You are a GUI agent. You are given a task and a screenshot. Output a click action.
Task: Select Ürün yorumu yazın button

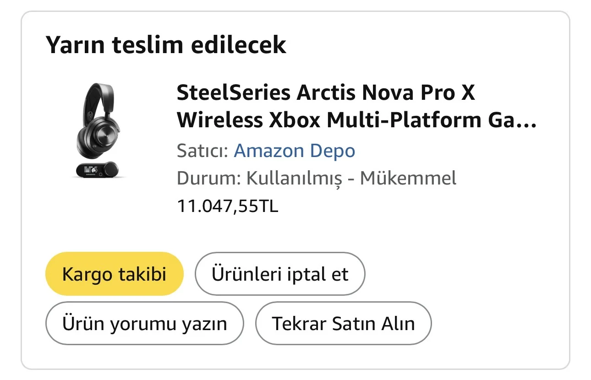point(144,323)
